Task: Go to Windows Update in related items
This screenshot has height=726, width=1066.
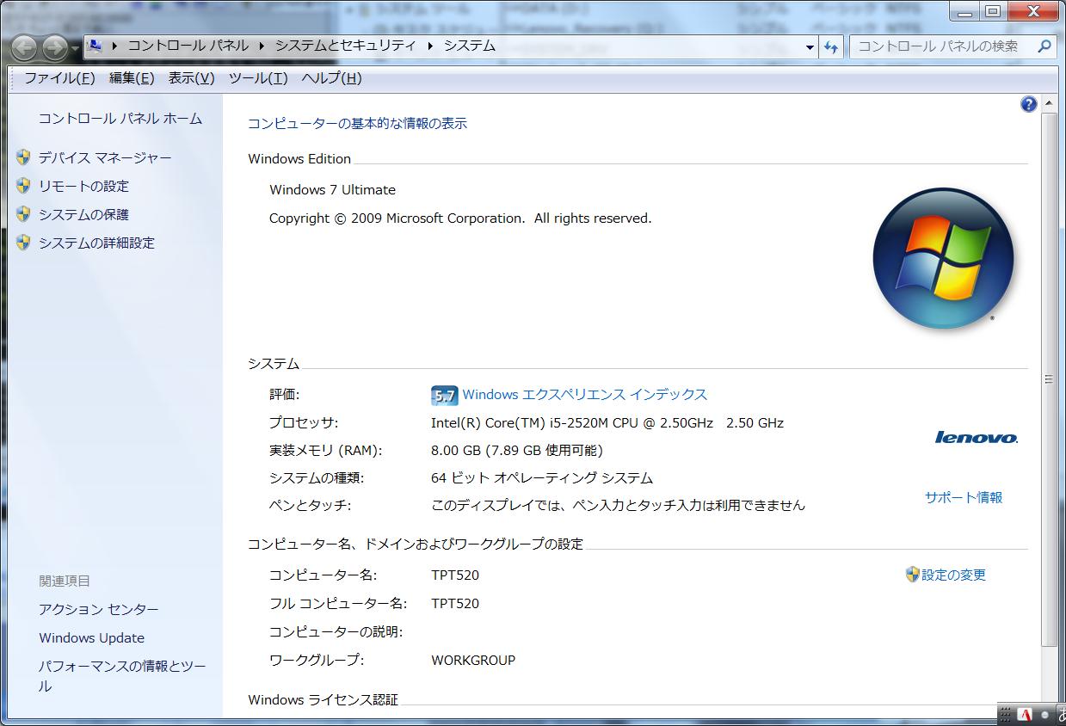Action: pos(91,637)
